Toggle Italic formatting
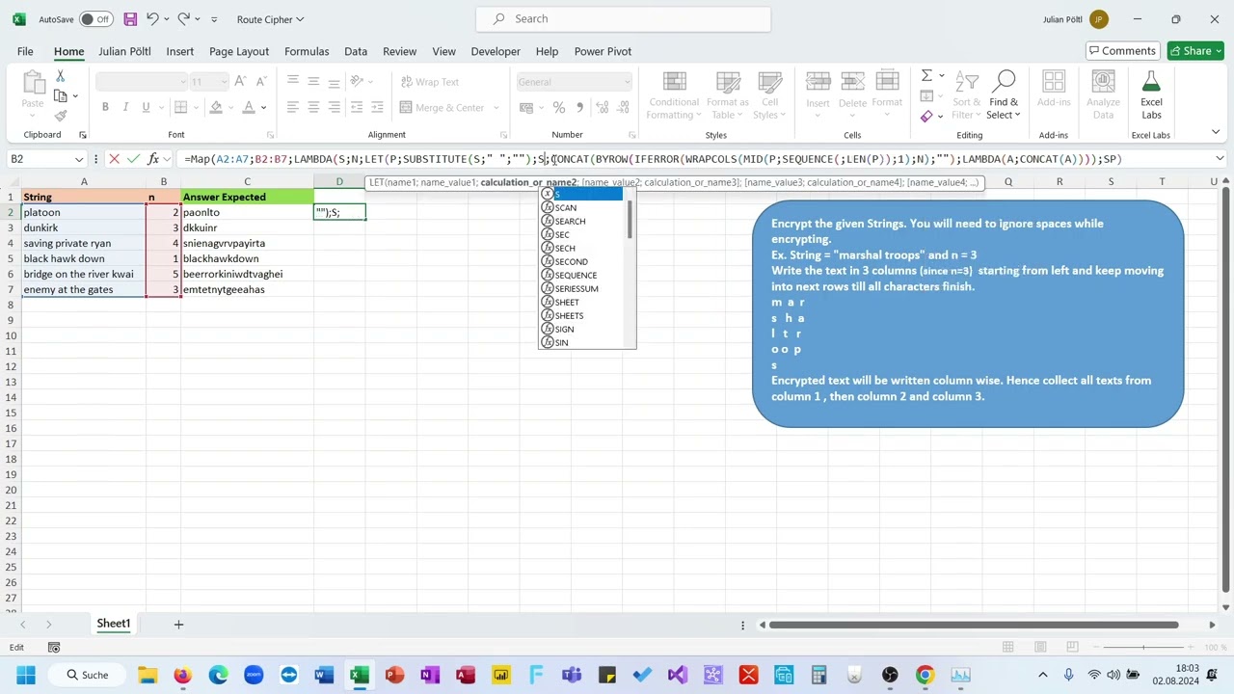Image resolution: width=1234 pixels, height=694 pixels. tap(125, 107)
